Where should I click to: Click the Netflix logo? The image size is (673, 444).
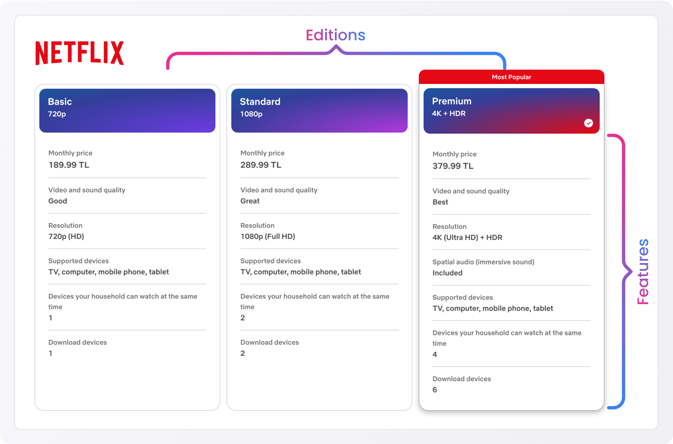point(79,53)
